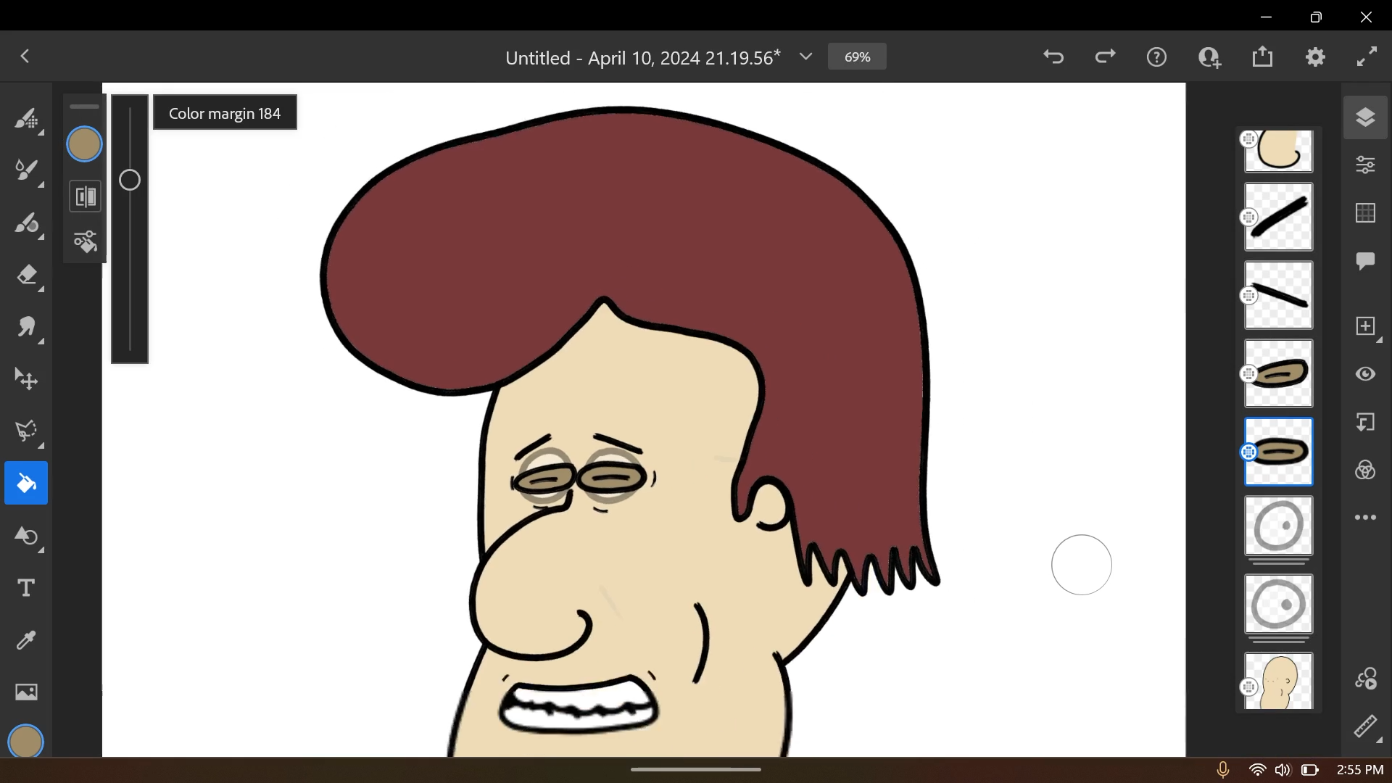This screenshot has height=783, width=1392.
Task: Open the layer more options menu
Action: 1366,517
